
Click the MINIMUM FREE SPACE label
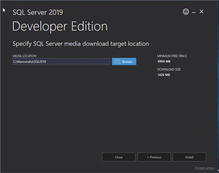[172, 56]
